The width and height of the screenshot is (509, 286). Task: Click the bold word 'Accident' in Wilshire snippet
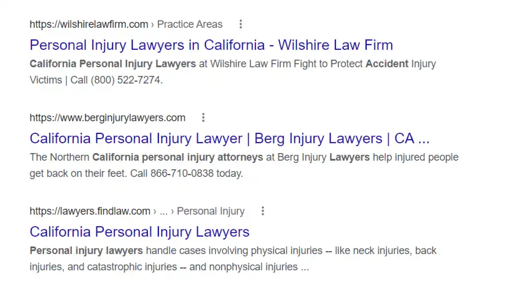click(x=387, y=64)
